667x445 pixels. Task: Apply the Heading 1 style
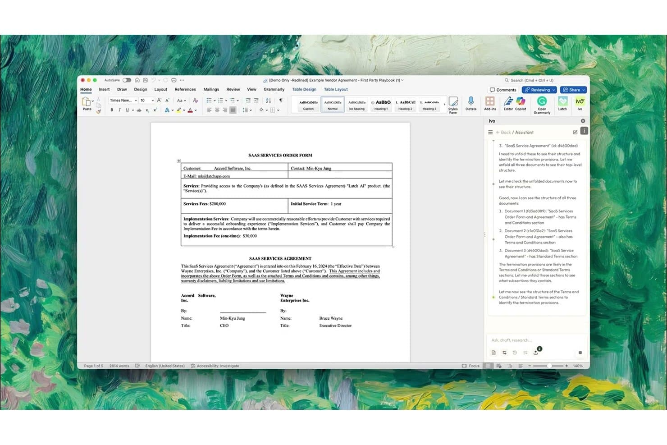click(x=381, y=104)
